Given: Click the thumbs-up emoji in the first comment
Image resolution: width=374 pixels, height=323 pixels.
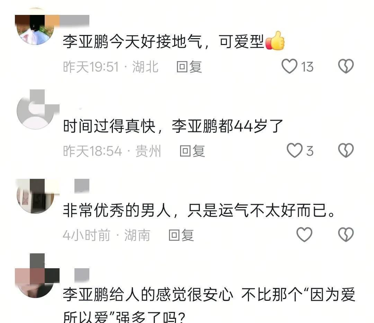Looking at the screenshot, I should (x=275, y=41).
